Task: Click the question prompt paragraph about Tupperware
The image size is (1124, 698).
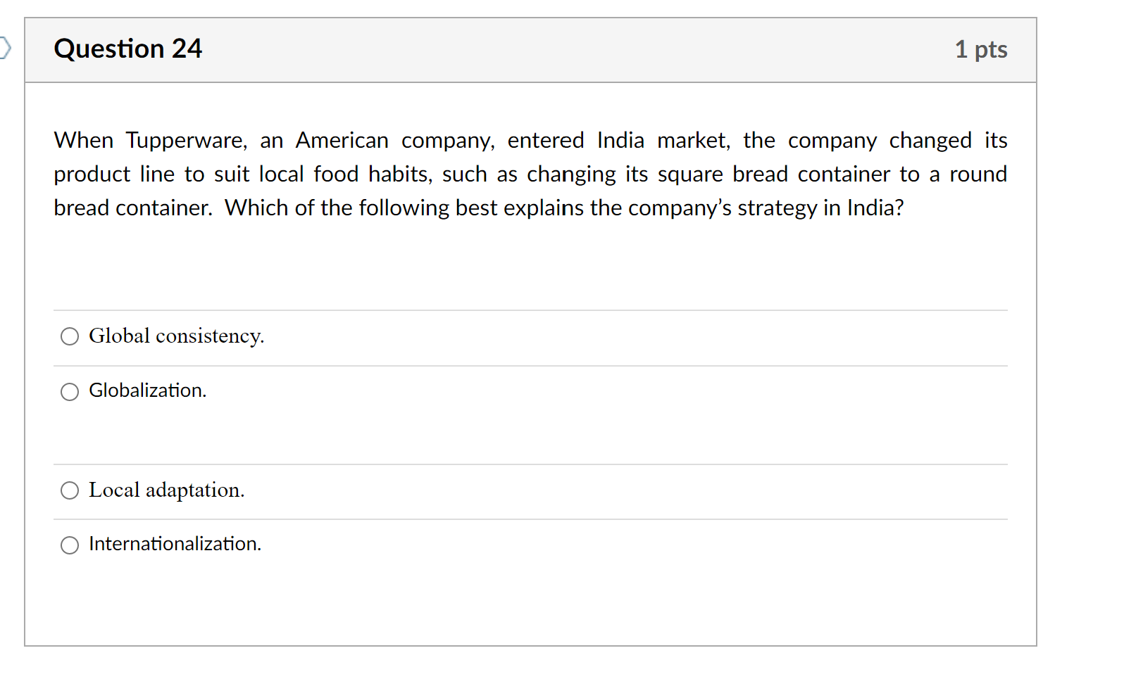Action: click(530, 174)
